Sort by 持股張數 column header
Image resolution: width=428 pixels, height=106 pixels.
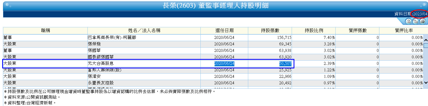[270, 31]
